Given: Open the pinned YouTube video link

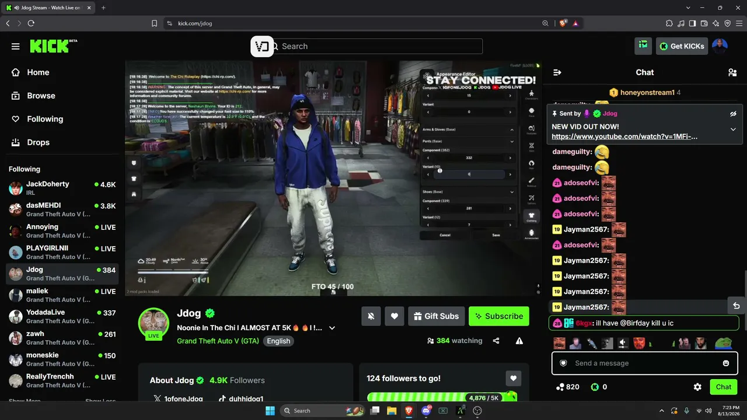Looking at the screenshot, I should (x=624, y=136).
